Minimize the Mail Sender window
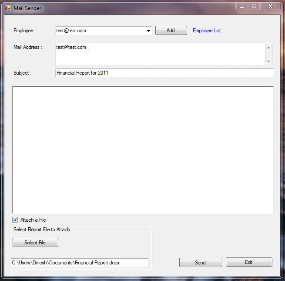 tap(242, 7)
